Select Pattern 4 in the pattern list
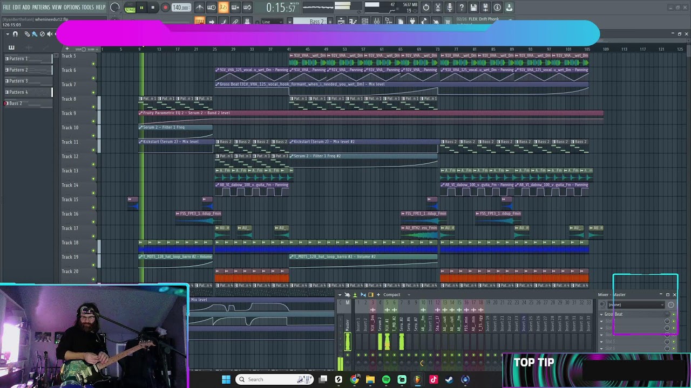Viewport: 691px width, 388px height. click(x=28, y=92)
